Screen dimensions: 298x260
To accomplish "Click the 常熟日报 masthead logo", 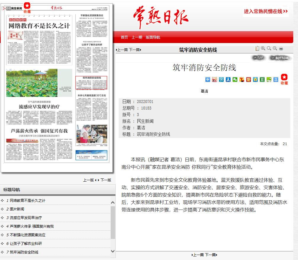I will (161, 17).
